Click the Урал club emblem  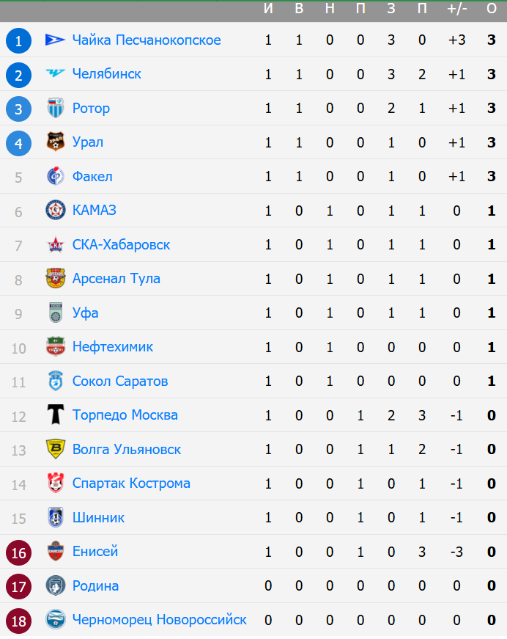56,142
